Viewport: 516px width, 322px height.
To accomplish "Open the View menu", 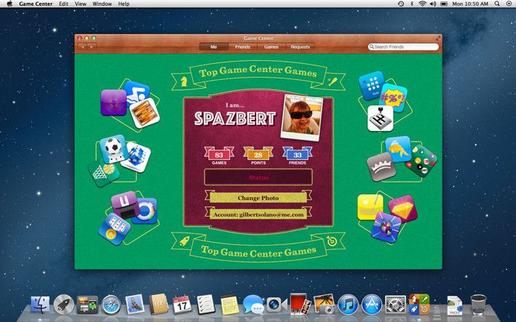I will [x=80, y=4].
